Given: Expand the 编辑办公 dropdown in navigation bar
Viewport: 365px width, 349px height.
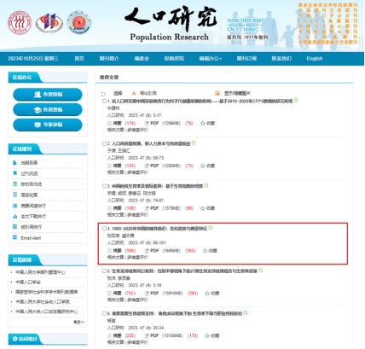Looking at the screenshot, I should [x=210, y=59].
